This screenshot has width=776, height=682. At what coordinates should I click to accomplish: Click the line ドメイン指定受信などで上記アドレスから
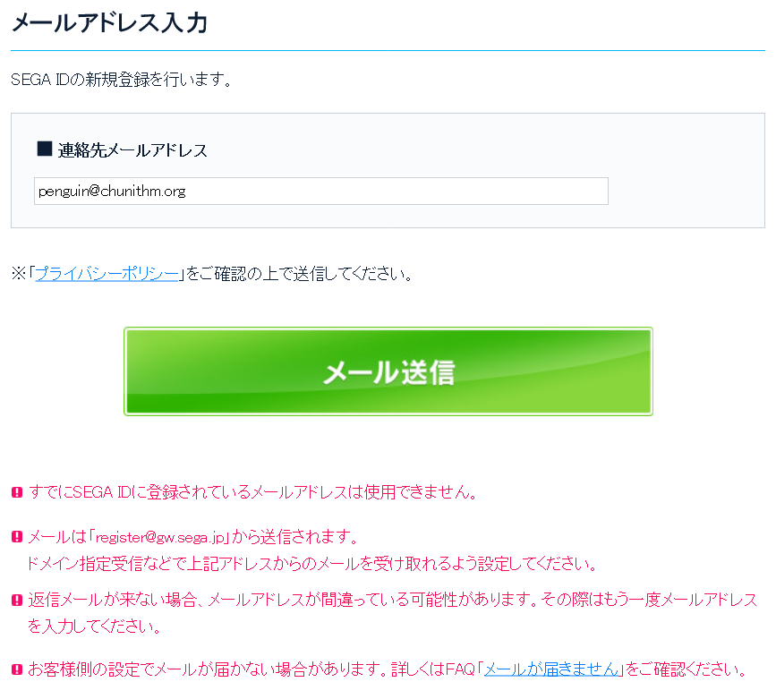point(312,563)
